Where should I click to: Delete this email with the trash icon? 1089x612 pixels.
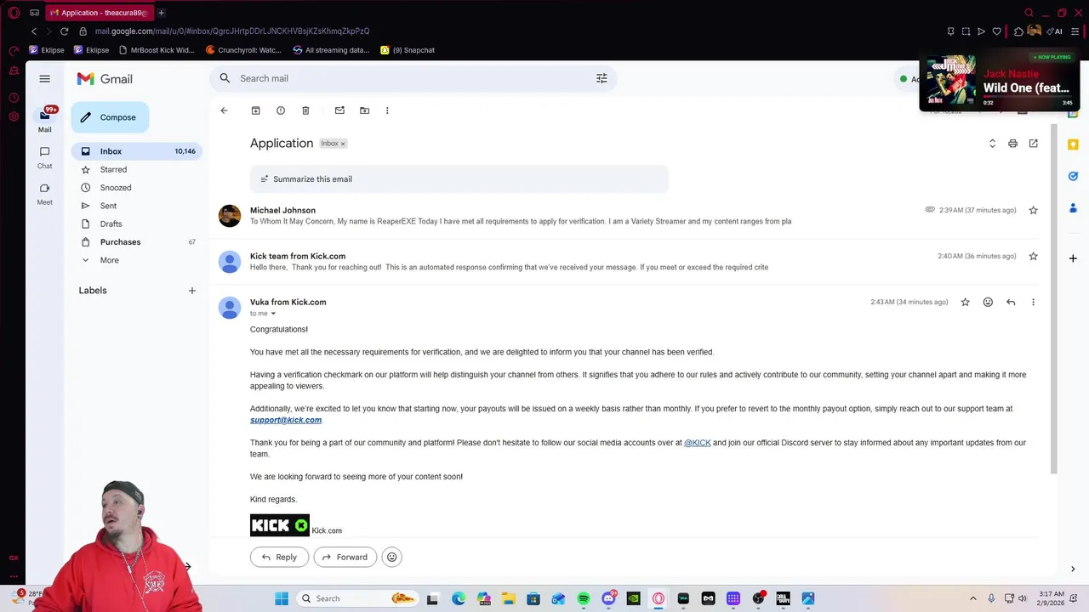[x=305, y=110]
